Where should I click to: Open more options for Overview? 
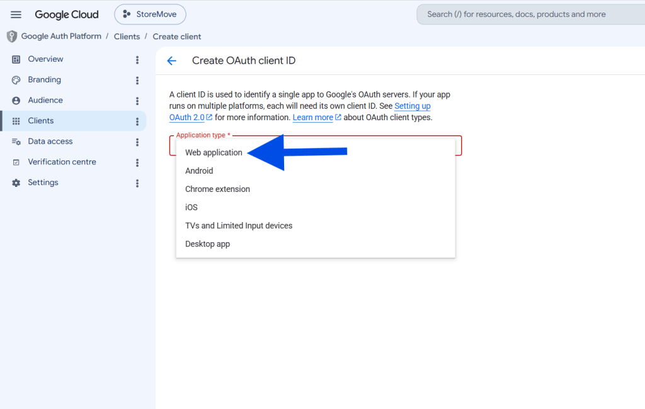[x=137, y=60]
